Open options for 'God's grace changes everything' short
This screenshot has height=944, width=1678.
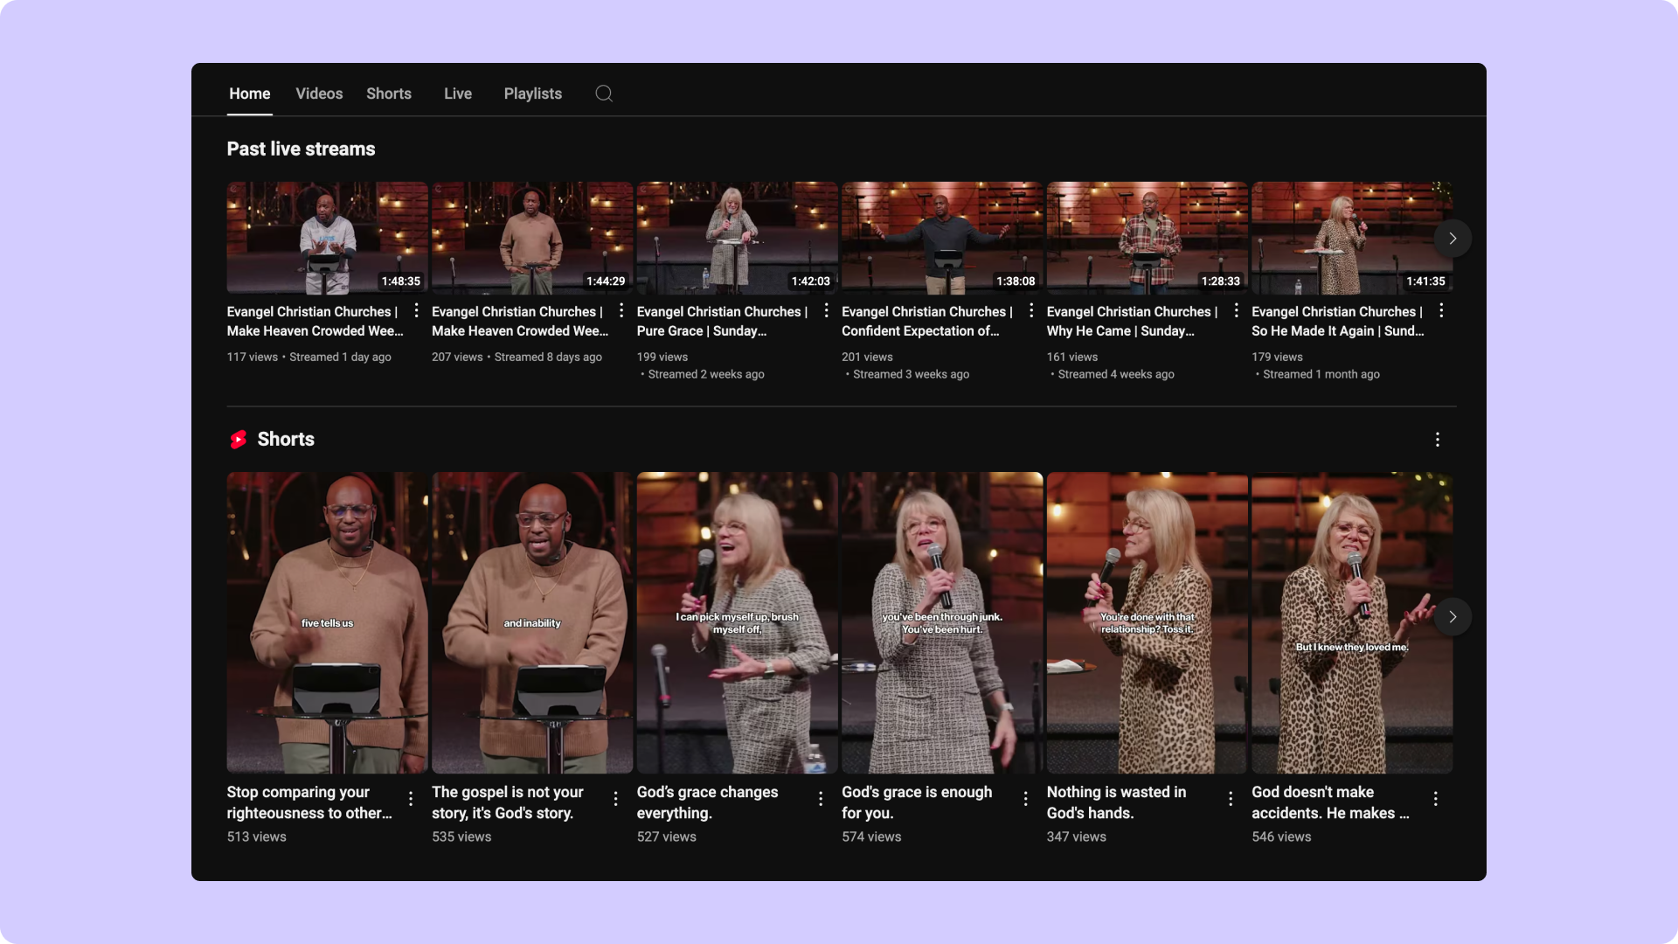click(821, 799)
